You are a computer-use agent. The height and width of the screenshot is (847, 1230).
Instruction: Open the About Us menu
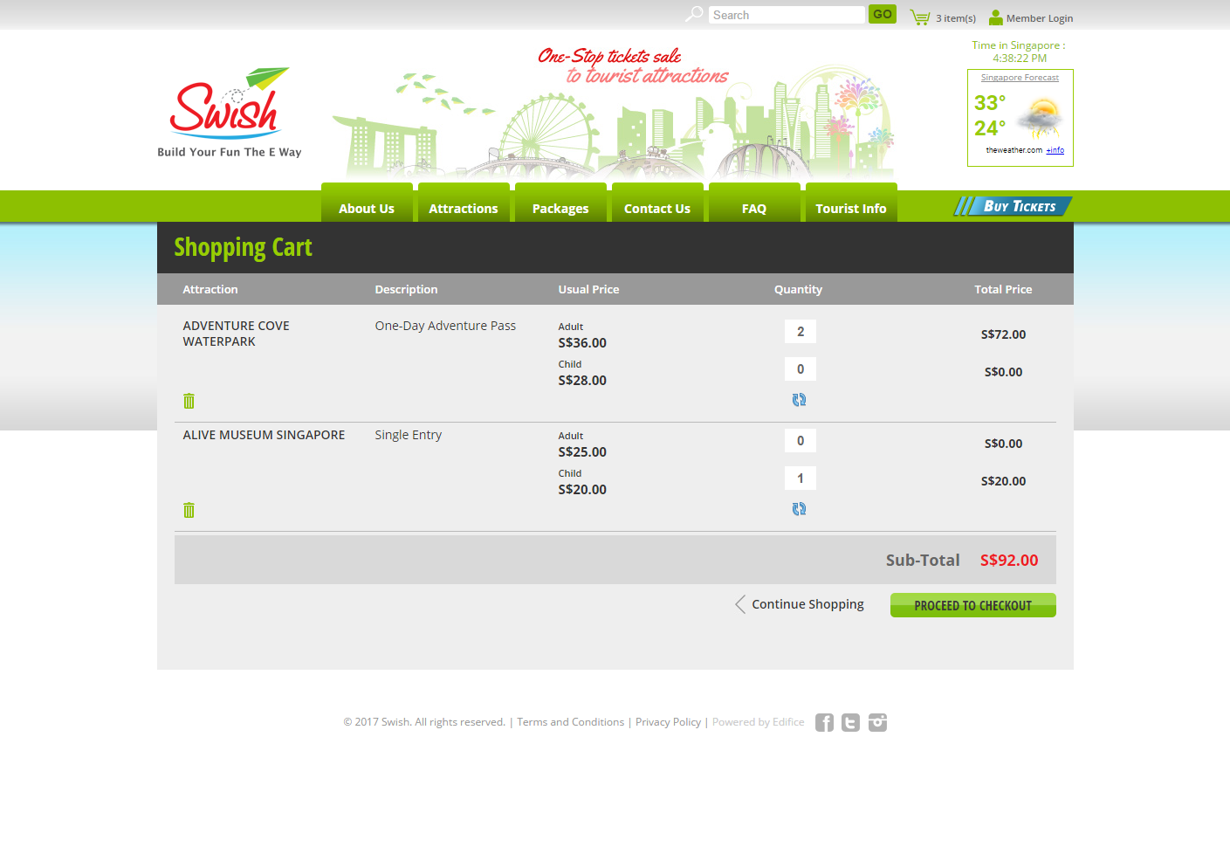(367, 203)
